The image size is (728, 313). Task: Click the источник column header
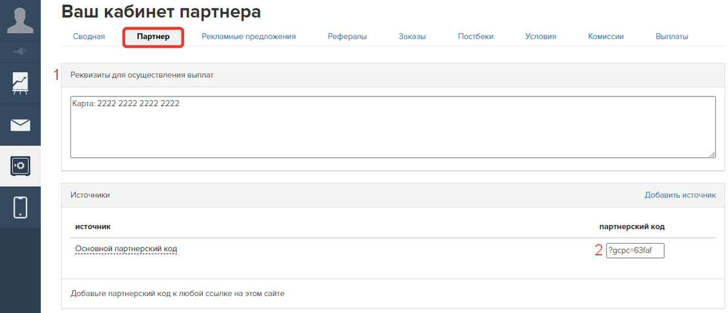pyautogui.click(x=93, y=226)
